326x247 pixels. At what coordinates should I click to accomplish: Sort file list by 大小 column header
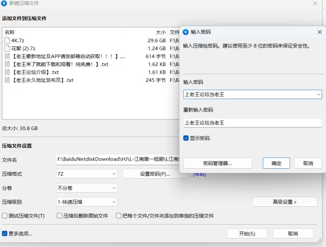(161, 32)
